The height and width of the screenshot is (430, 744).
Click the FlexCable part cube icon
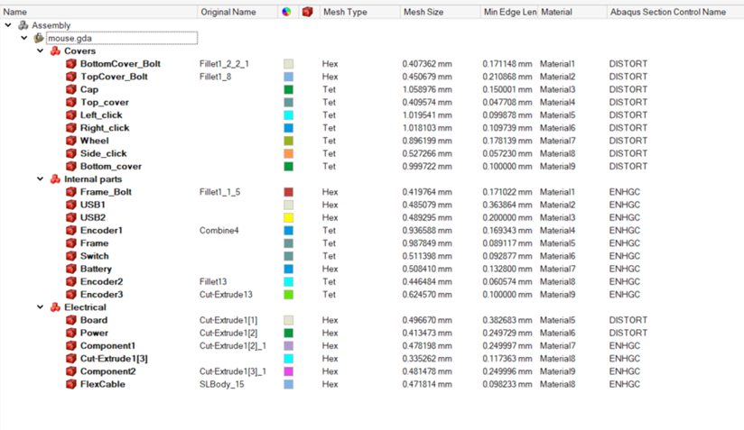click(x=70, y=384)
